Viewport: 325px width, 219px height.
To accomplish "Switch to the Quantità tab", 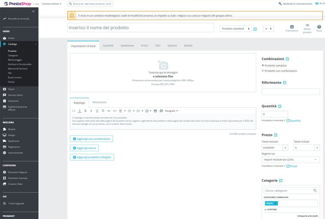I will click(x=108, y=46).
